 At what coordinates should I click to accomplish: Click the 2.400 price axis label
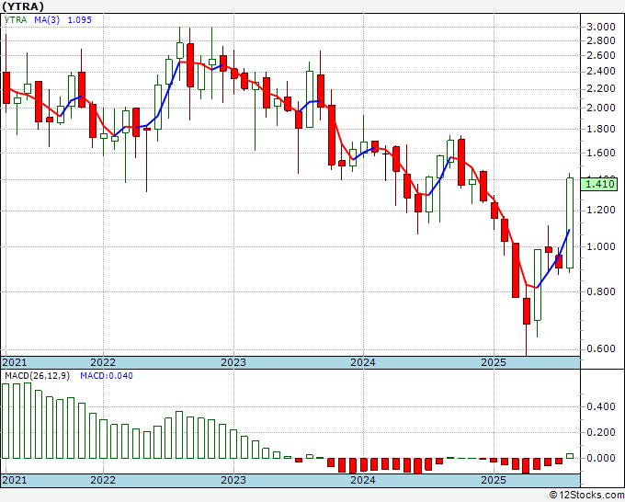coord(601,72)
